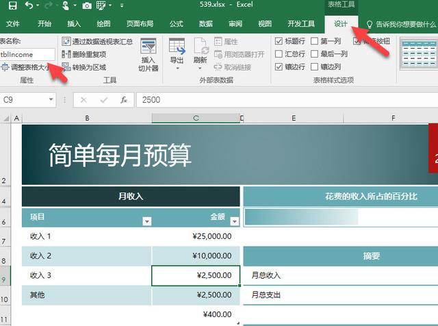The height and width of the screenshot is (326, 438).
Task: Open the grid-with-pen icon's dropdown arrow
Action: pyautogui.click(x=110, y=5)
